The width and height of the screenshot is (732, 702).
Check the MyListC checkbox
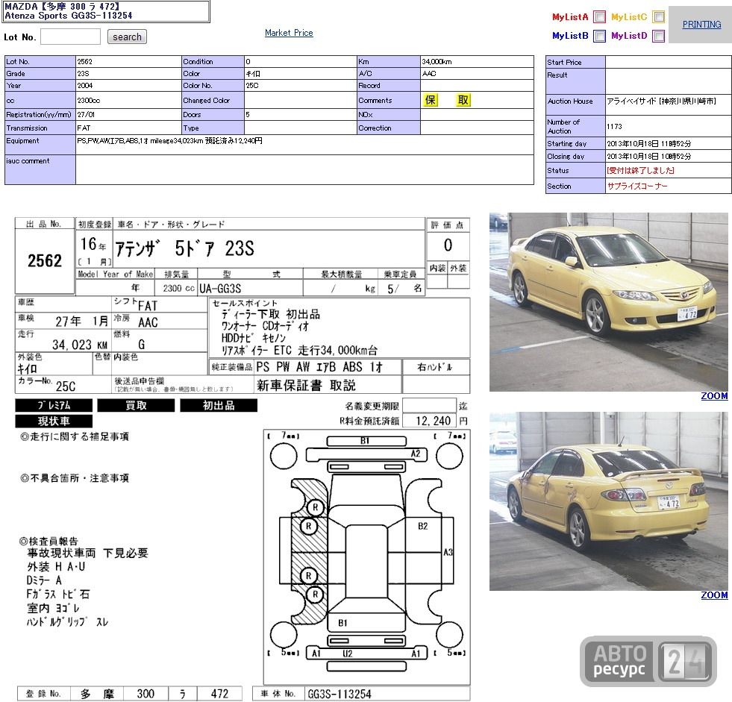658,17
